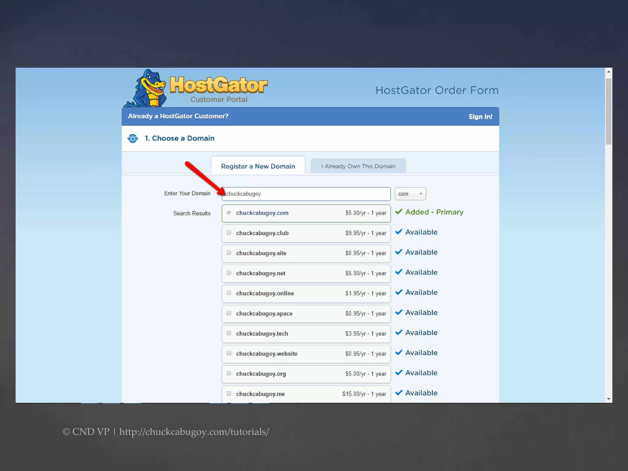
Task: Click the $1.95/yr - 1 year price
Action: coord(366,293)
